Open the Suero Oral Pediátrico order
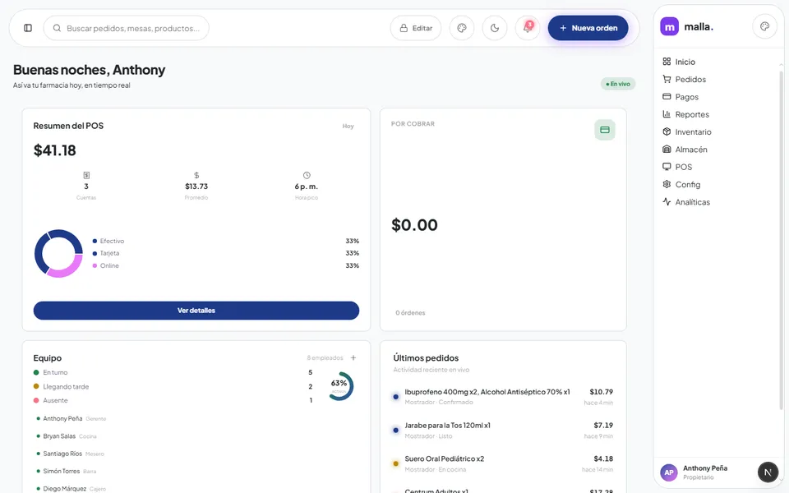Viewport: 789px width, 493px height. point(503,463)
